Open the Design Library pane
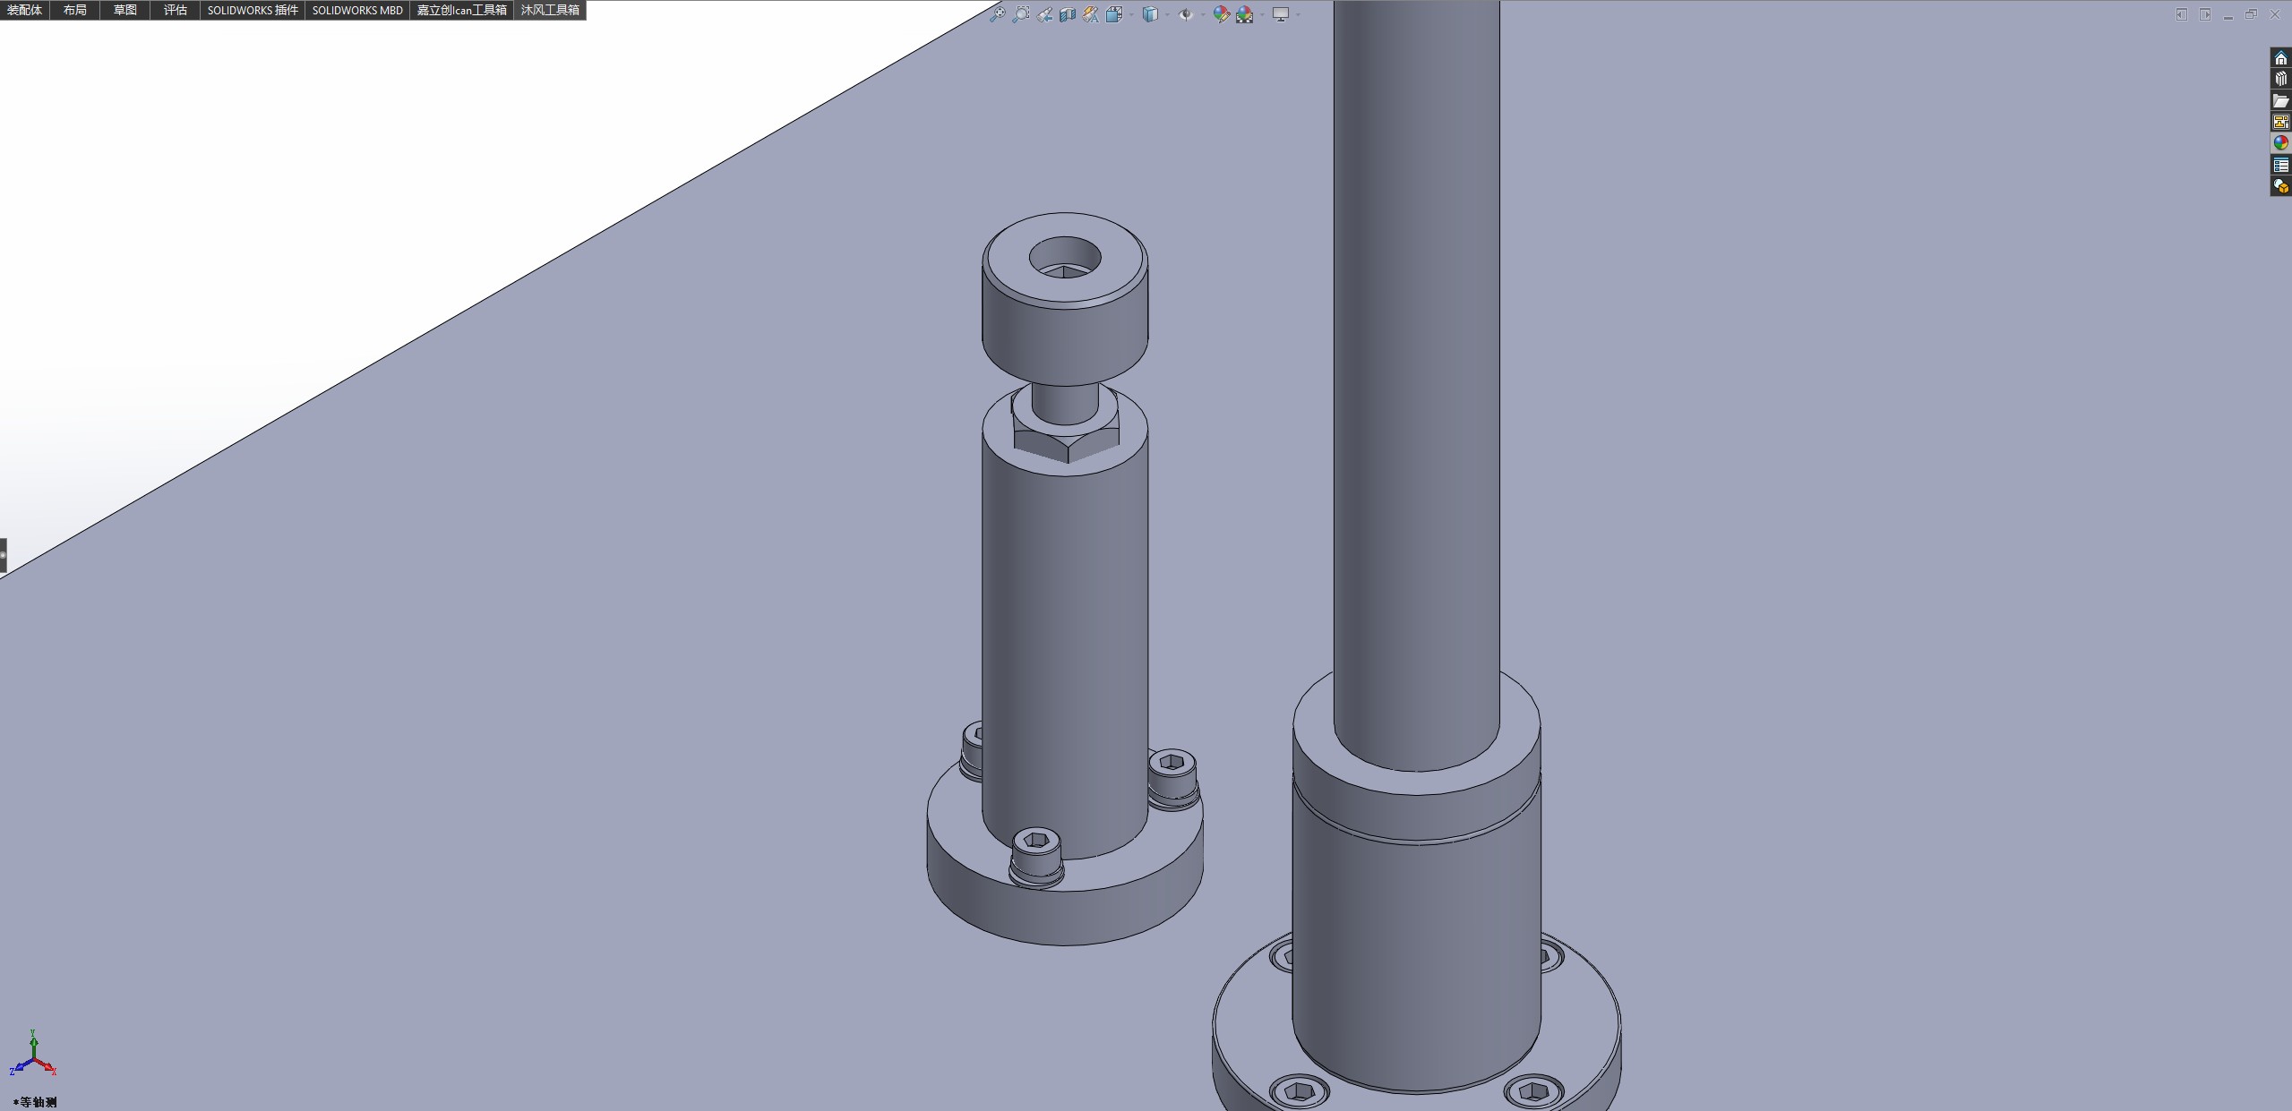The image size is (2292, 1111). [2280, 80]
